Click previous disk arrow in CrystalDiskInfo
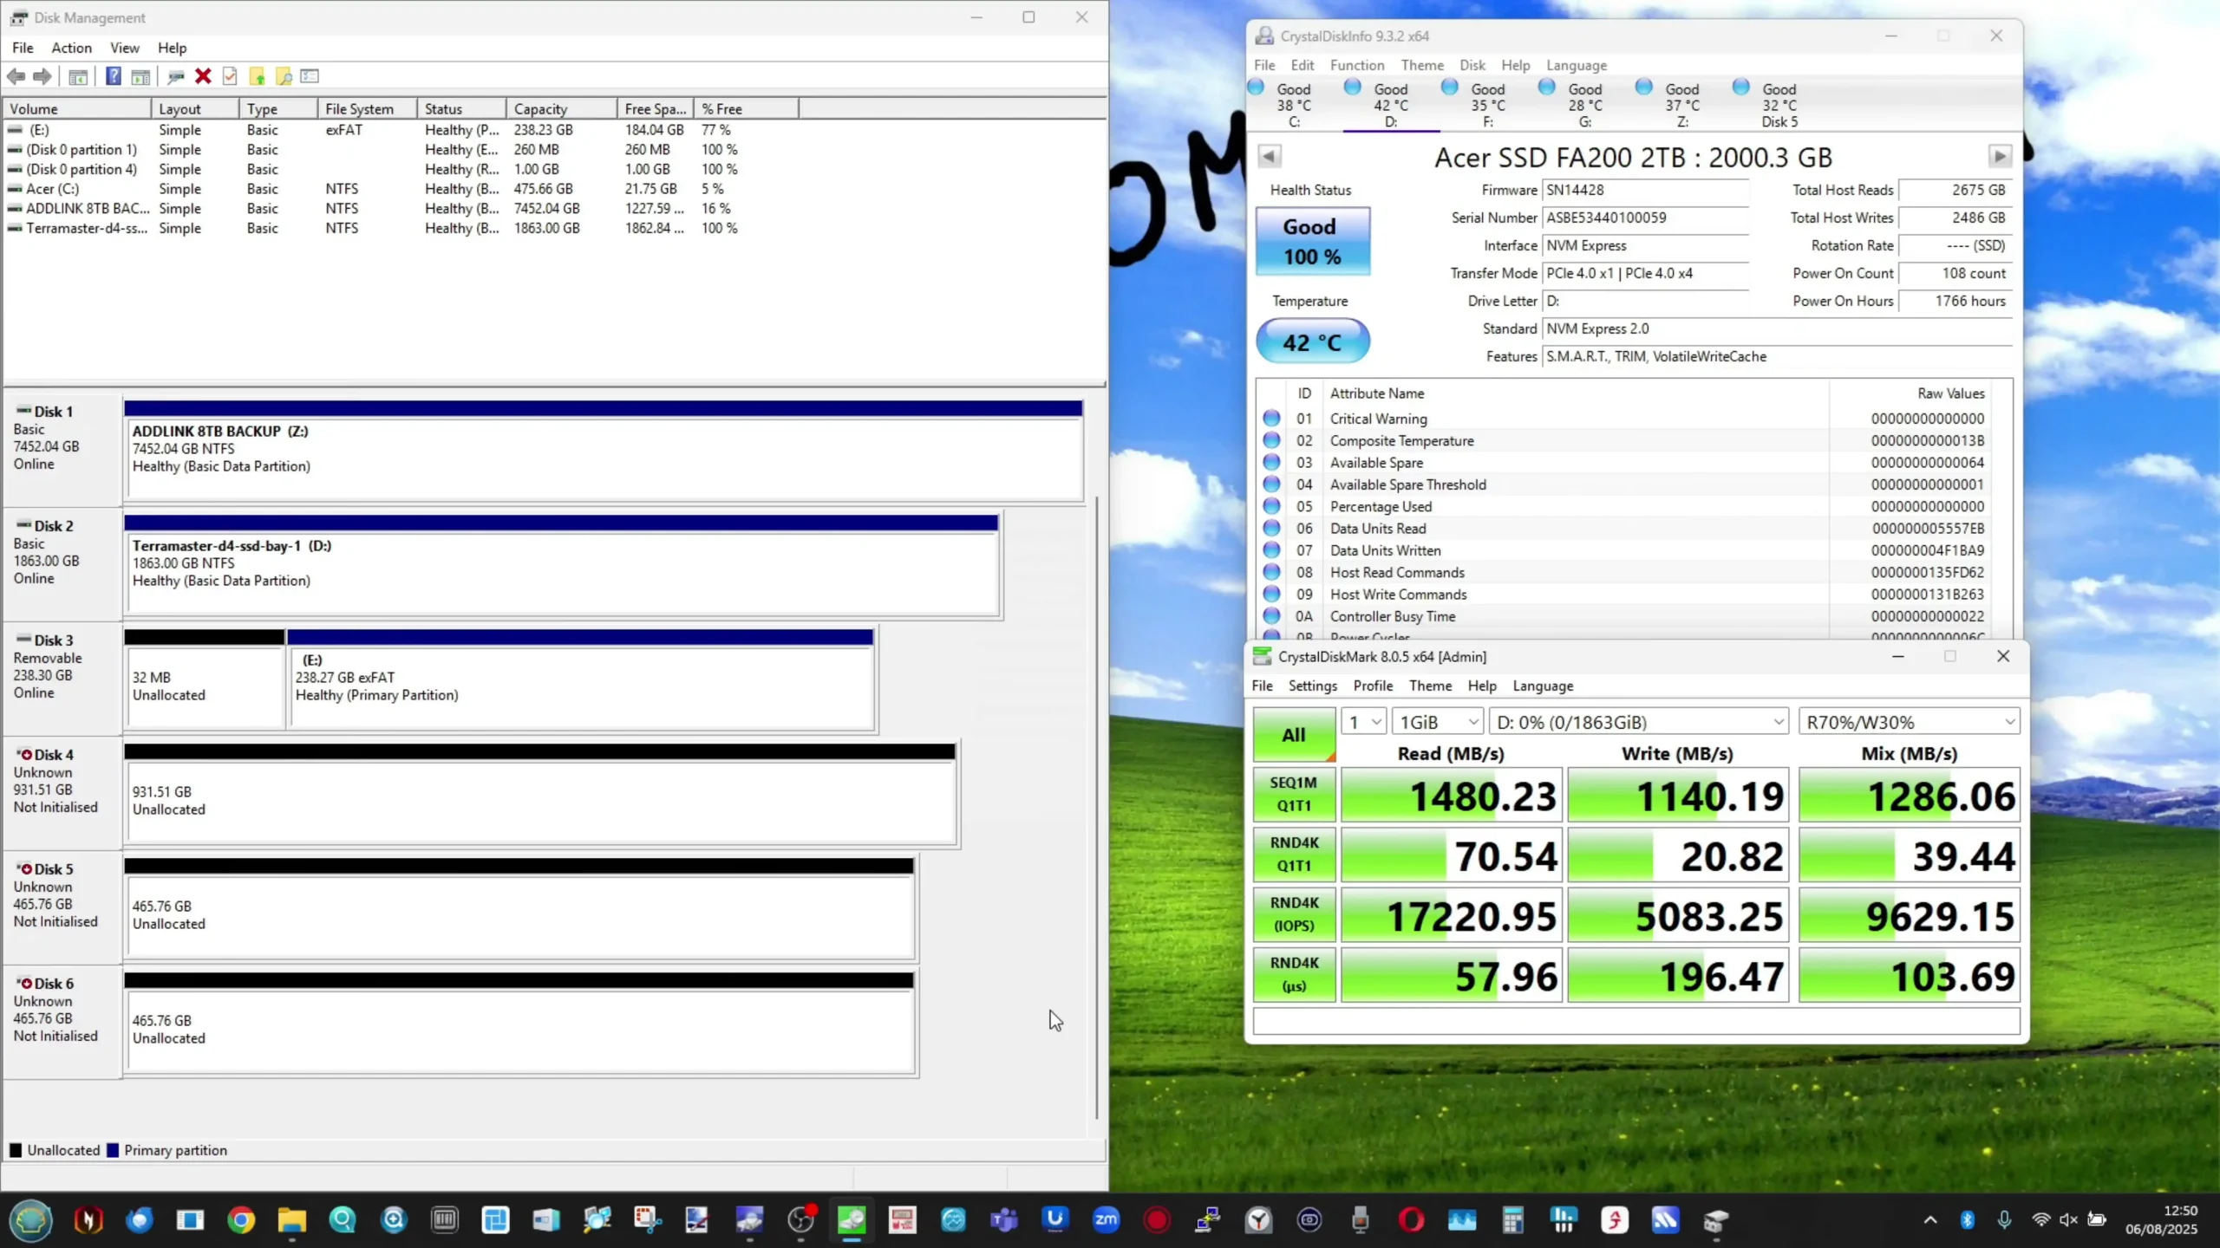 [x=1269, y=156]
